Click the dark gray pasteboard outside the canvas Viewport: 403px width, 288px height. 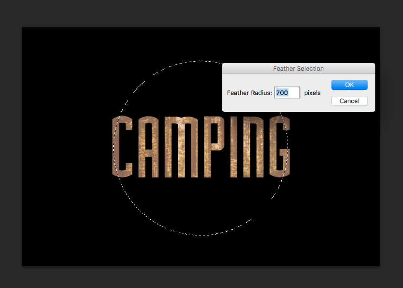[10, 145]
